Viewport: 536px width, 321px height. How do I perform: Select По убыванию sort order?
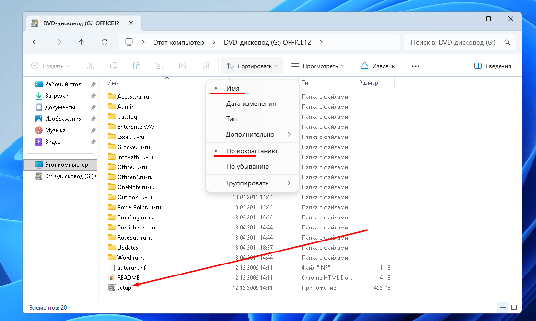252,166
